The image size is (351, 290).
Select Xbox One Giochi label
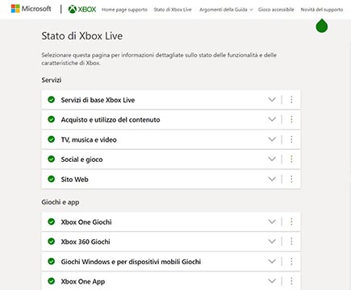pos(86,222)
